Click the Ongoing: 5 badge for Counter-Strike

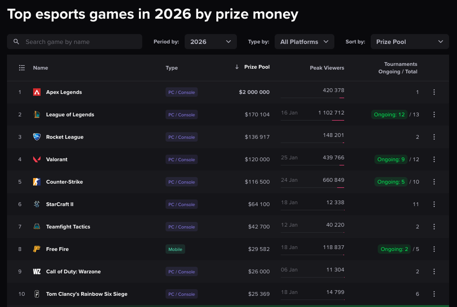(x=391, y=182)
